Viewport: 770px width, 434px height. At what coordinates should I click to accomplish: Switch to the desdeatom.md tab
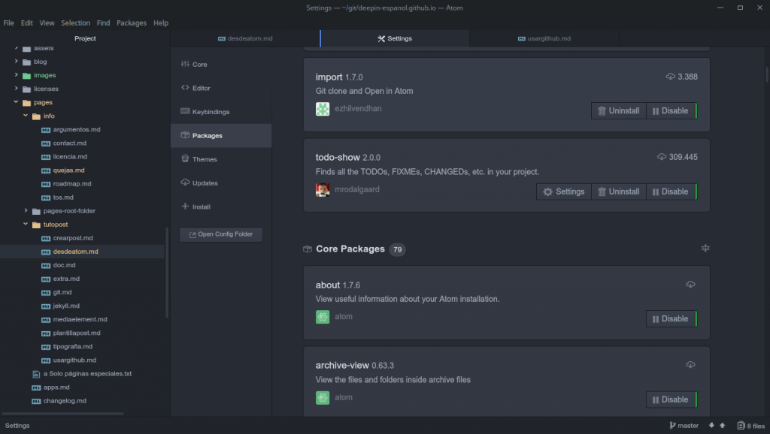245,38
